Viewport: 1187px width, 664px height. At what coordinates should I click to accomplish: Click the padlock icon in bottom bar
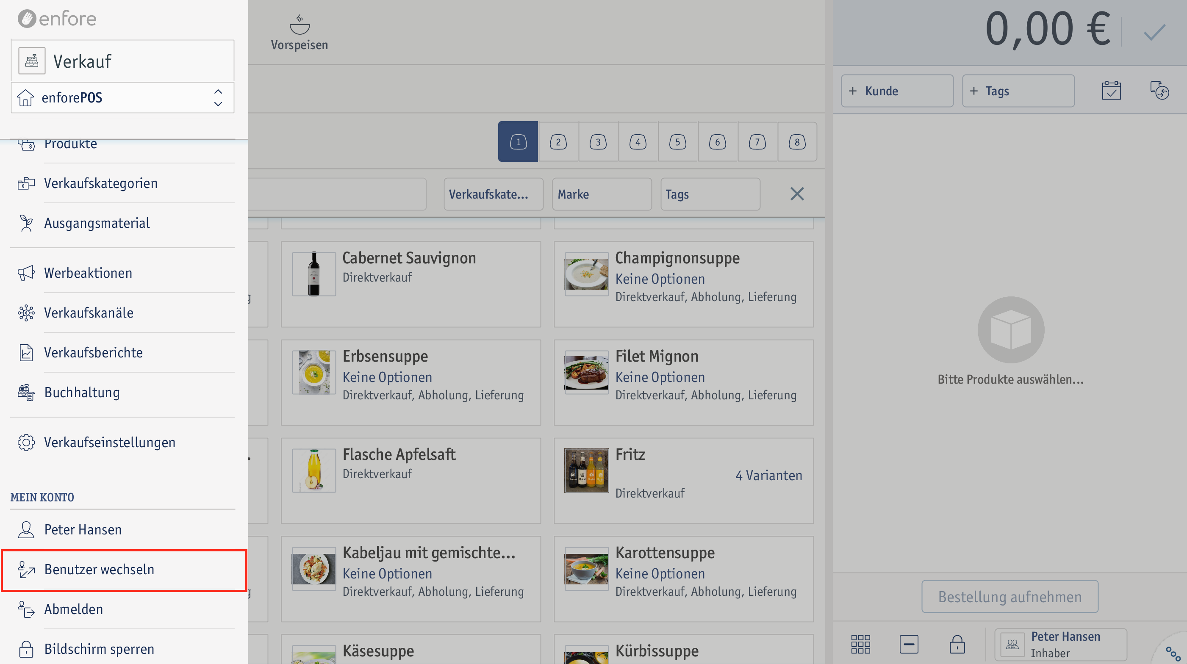pos(957,644)
